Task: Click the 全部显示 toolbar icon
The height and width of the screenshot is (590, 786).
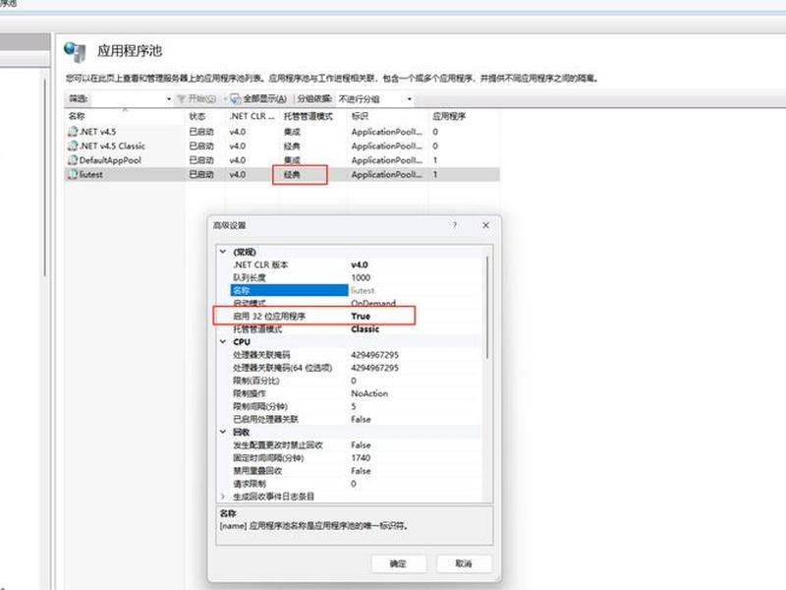Action: coord(235,99)
